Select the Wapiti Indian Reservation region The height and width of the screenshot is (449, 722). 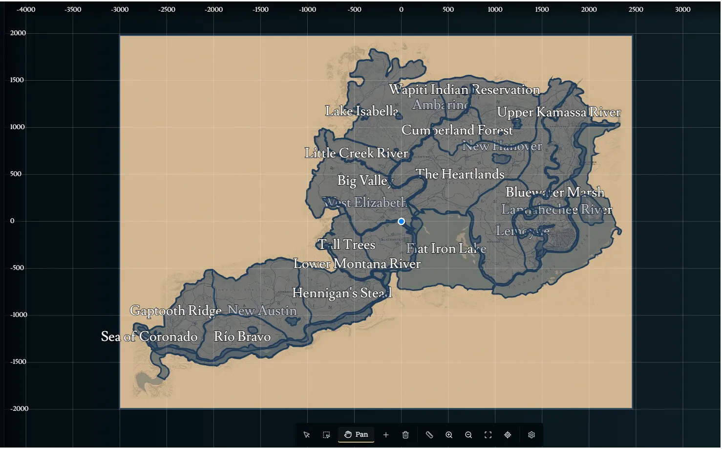[x=465, y=90]
